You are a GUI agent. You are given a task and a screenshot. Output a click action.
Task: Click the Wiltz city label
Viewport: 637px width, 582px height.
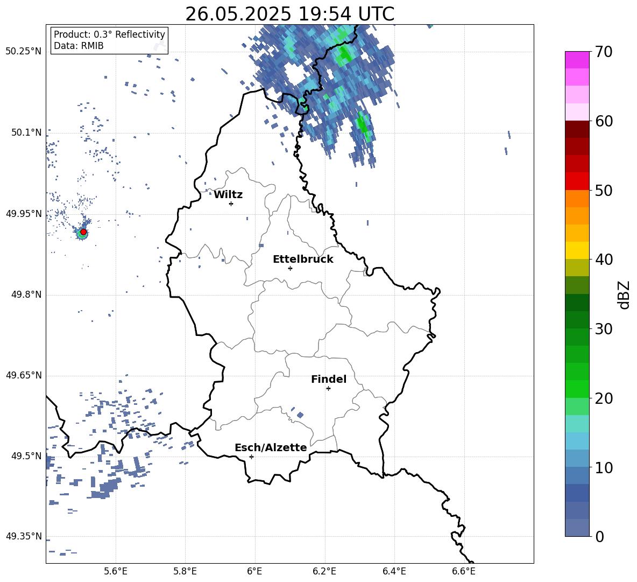[x=228, y=195]
